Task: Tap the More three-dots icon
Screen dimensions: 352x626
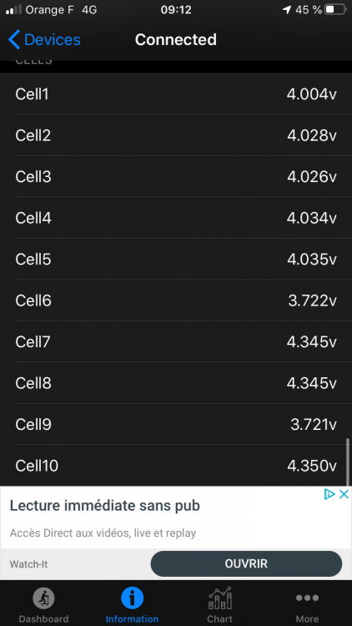Action: tap(307, 598)
